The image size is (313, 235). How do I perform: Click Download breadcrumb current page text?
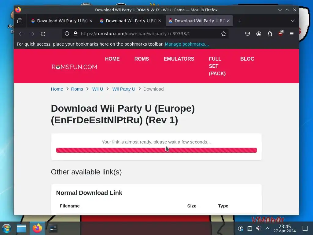153,89
